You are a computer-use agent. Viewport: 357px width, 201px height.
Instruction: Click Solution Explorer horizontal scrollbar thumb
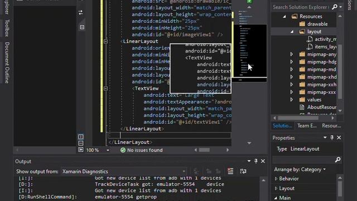click(x=298, y=118)
